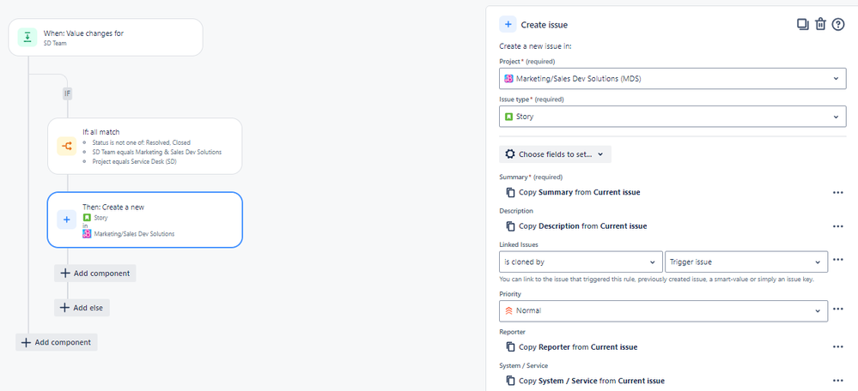Click the green trigger icon in When card
Viewport: 858px width, 391px height.
tap(27, 37)
